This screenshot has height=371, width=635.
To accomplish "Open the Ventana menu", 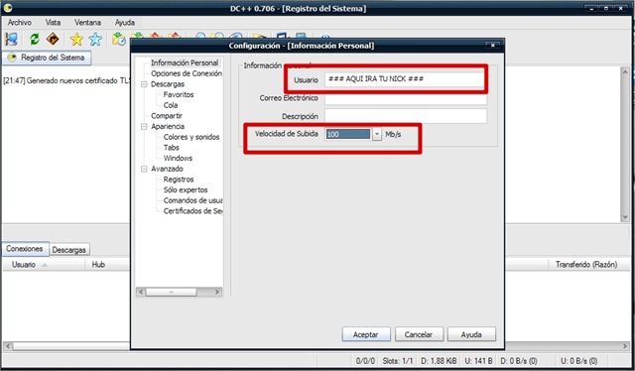I will 87,22.
